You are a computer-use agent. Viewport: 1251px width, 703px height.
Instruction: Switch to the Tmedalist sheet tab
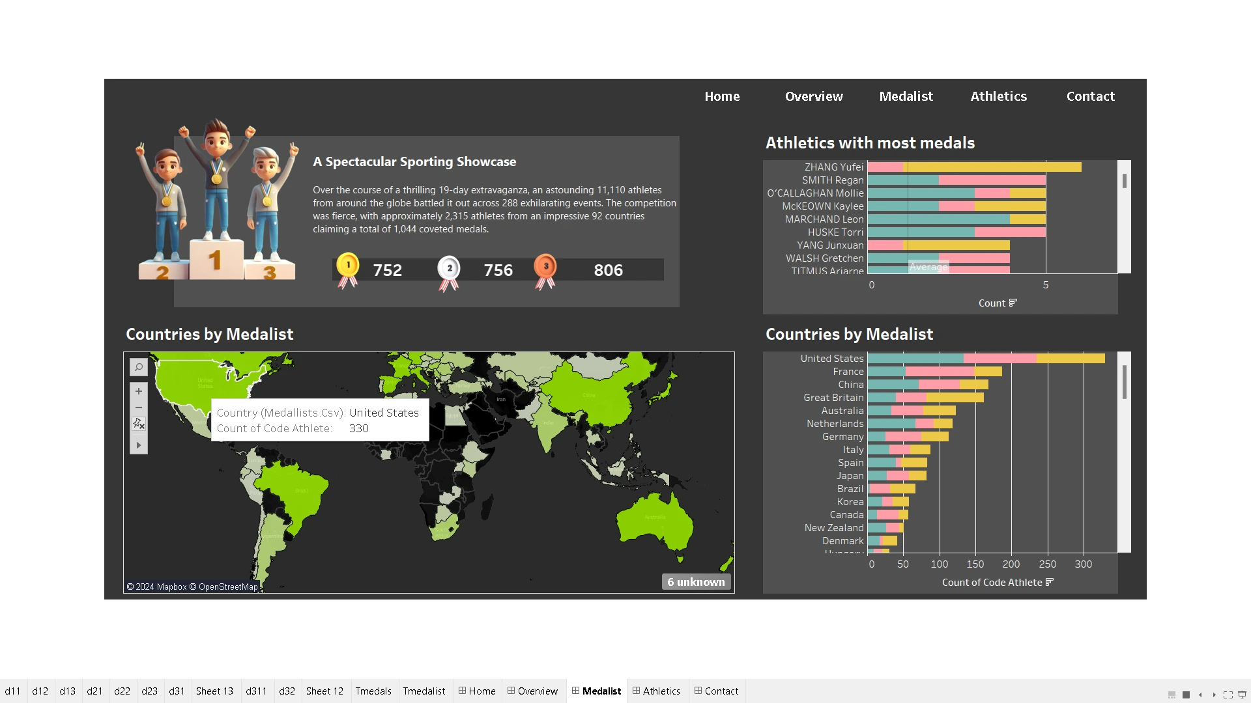424,691
